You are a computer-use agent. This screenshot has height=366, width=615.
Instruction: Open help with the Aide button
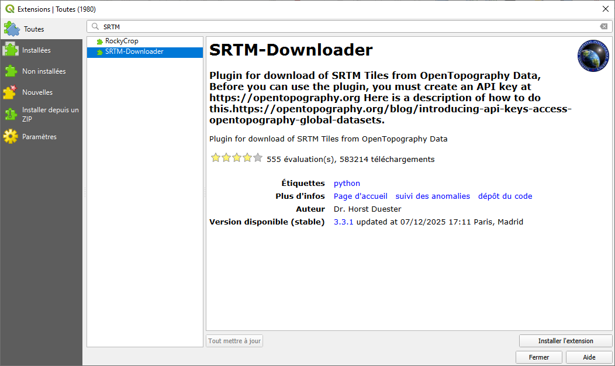pyautogui.click(x=589, y=357)
